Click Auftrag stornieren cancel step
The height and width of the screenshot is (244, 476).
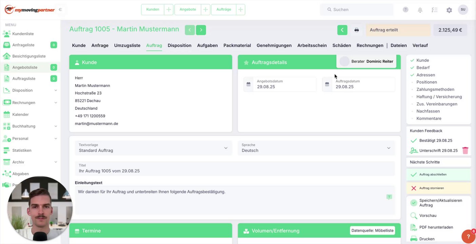tap(439, 188)
